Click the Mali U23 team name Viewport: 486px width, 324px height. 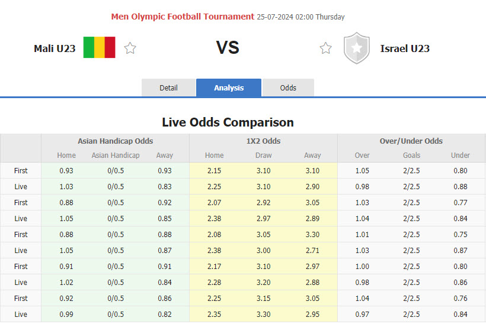[55, 48]
